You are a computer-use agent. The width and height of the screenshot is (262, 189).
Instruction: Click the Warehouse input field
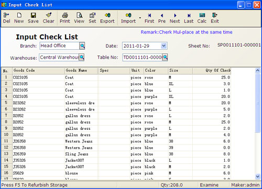(x=59, y=57)
